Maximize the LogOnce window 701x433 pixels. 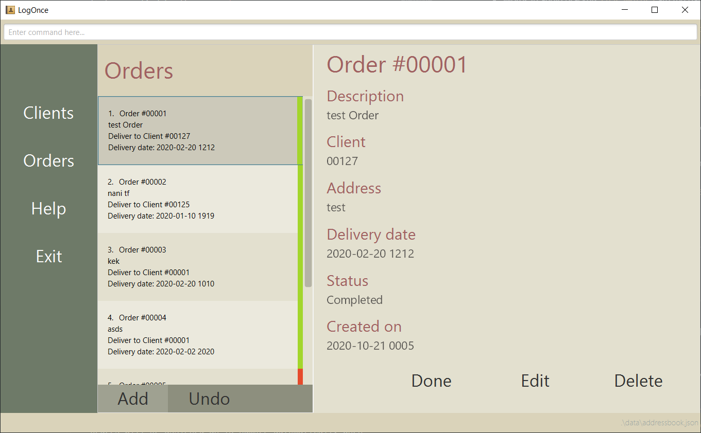click(655, 10)
